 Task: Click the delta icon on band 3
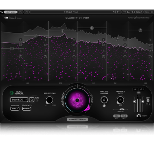pyautogui.click(x=74, y=51)
